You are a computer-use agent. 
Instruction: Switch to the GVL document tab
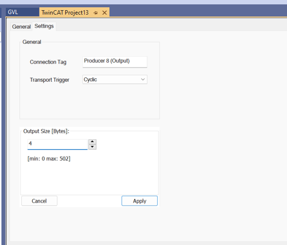13,12
